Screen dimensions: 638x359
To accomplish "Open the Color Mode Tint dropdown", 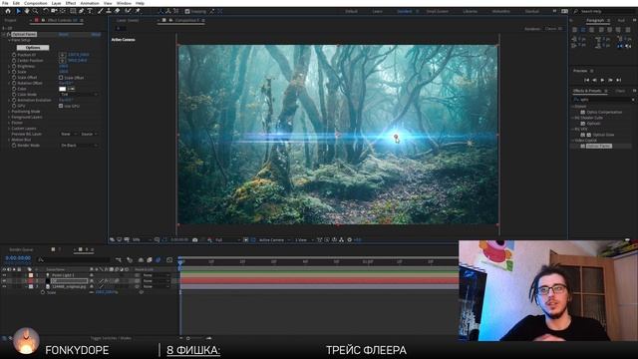I will point(79,95).
